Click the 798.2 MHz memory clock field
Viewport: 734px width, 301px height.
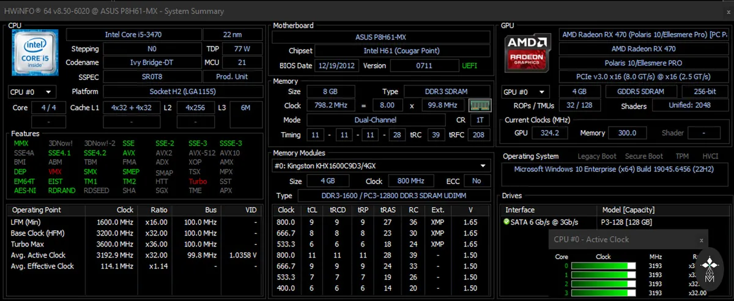332,105
